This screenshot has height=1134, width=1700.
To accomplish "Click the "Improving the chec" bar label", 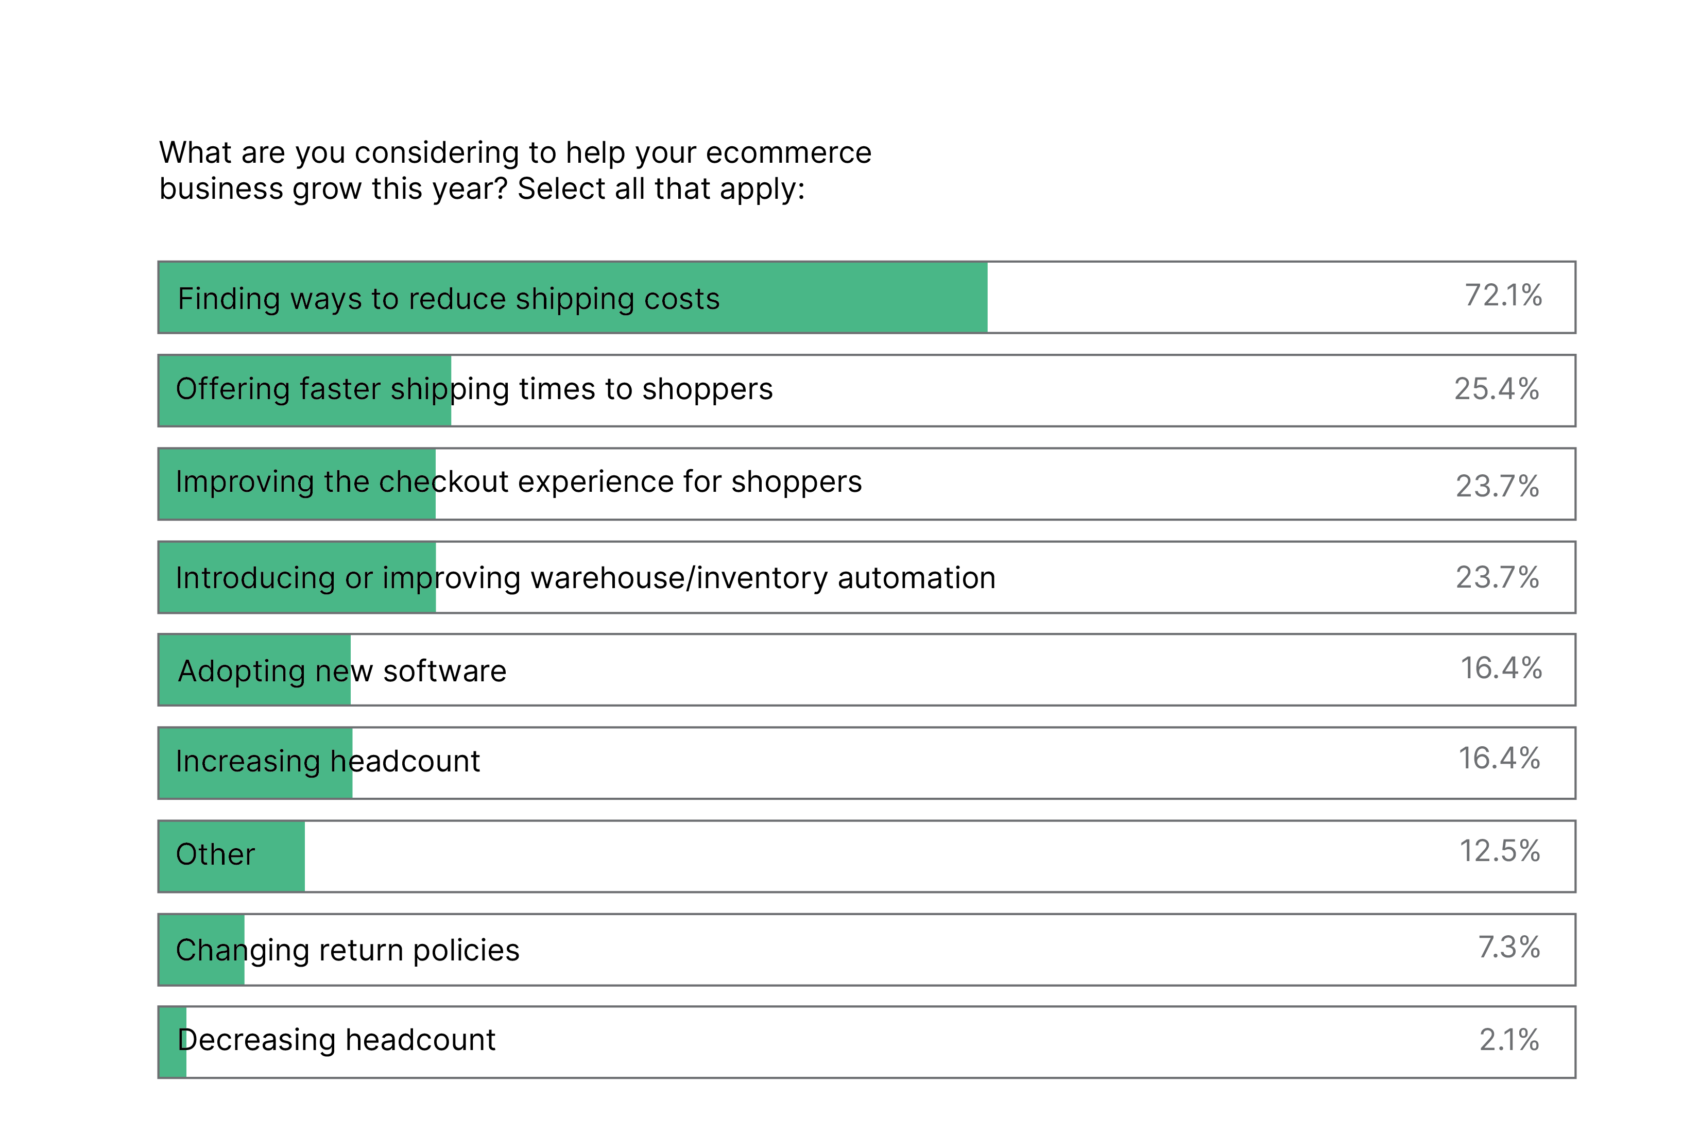I will (304, 483).
